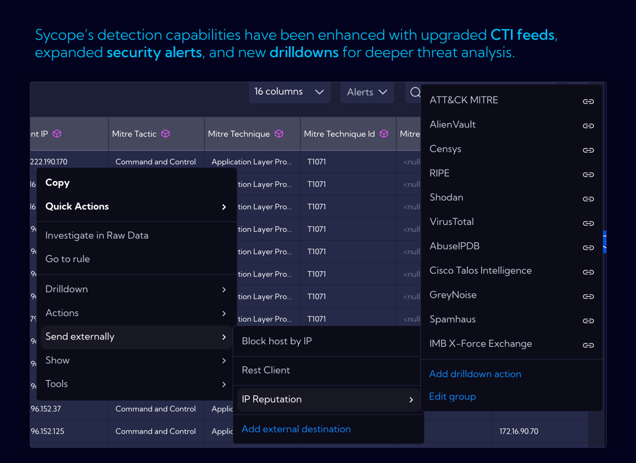The width and height of the screenshot is (636, 463).
Task: Click cube icon in Mitre Technique Id header
Action: (x=384, y=134)
